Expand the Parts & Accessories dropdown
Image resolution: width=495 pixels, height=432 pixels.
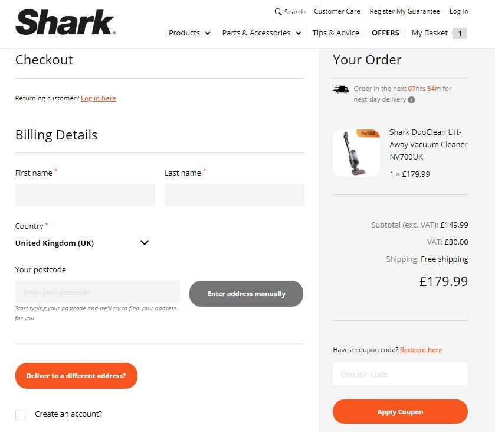click(261, 33)
